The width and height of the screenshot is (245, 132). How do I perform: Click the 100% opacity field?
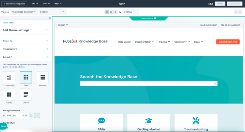click(x=24, y=116)
